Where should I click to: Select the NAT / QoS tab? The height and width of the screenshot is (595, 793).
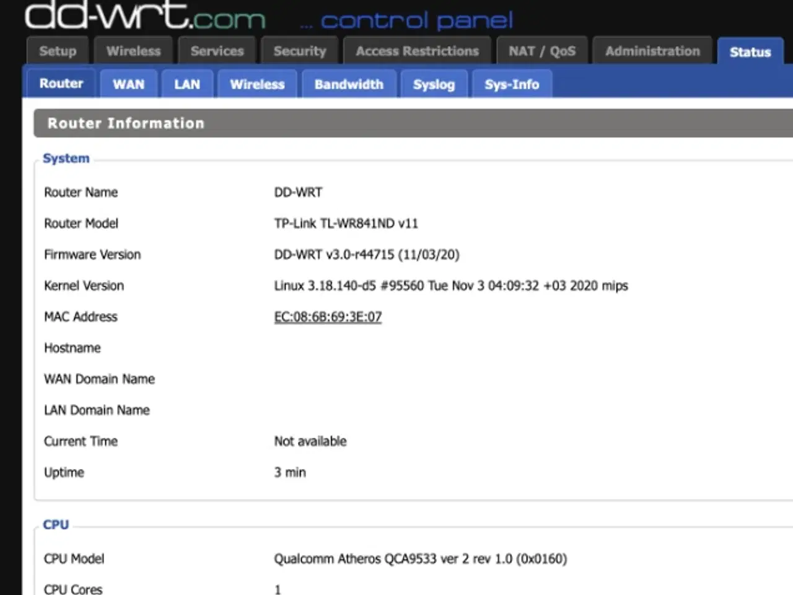coord(542,51)
